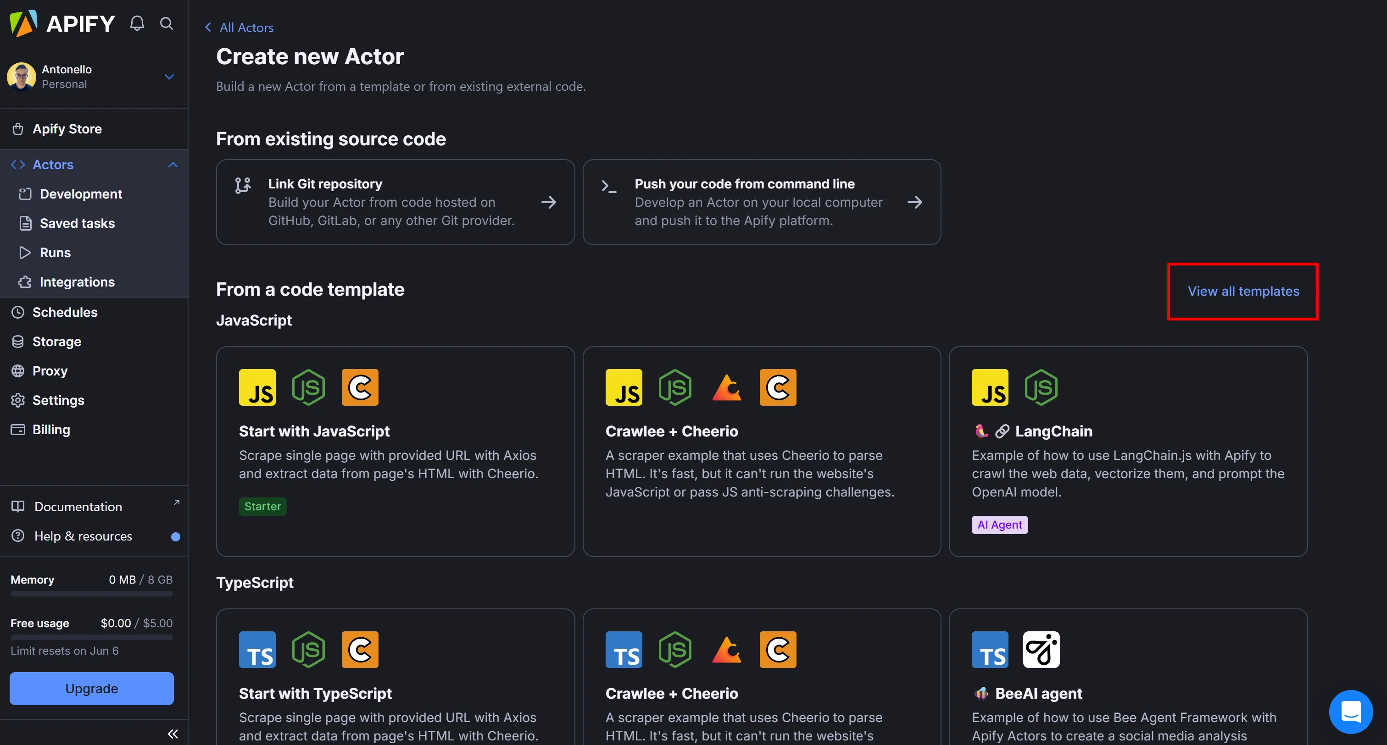Image resolution: width=1387 pixels, height=745 pixels.
Task: Click the arrow on Push your code card
Action: tap(914, 202)
